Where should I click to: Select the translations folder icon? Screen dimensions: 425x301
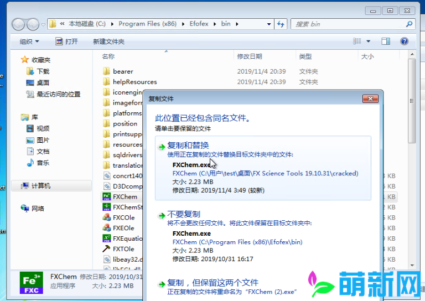click(x=106, y=165)
